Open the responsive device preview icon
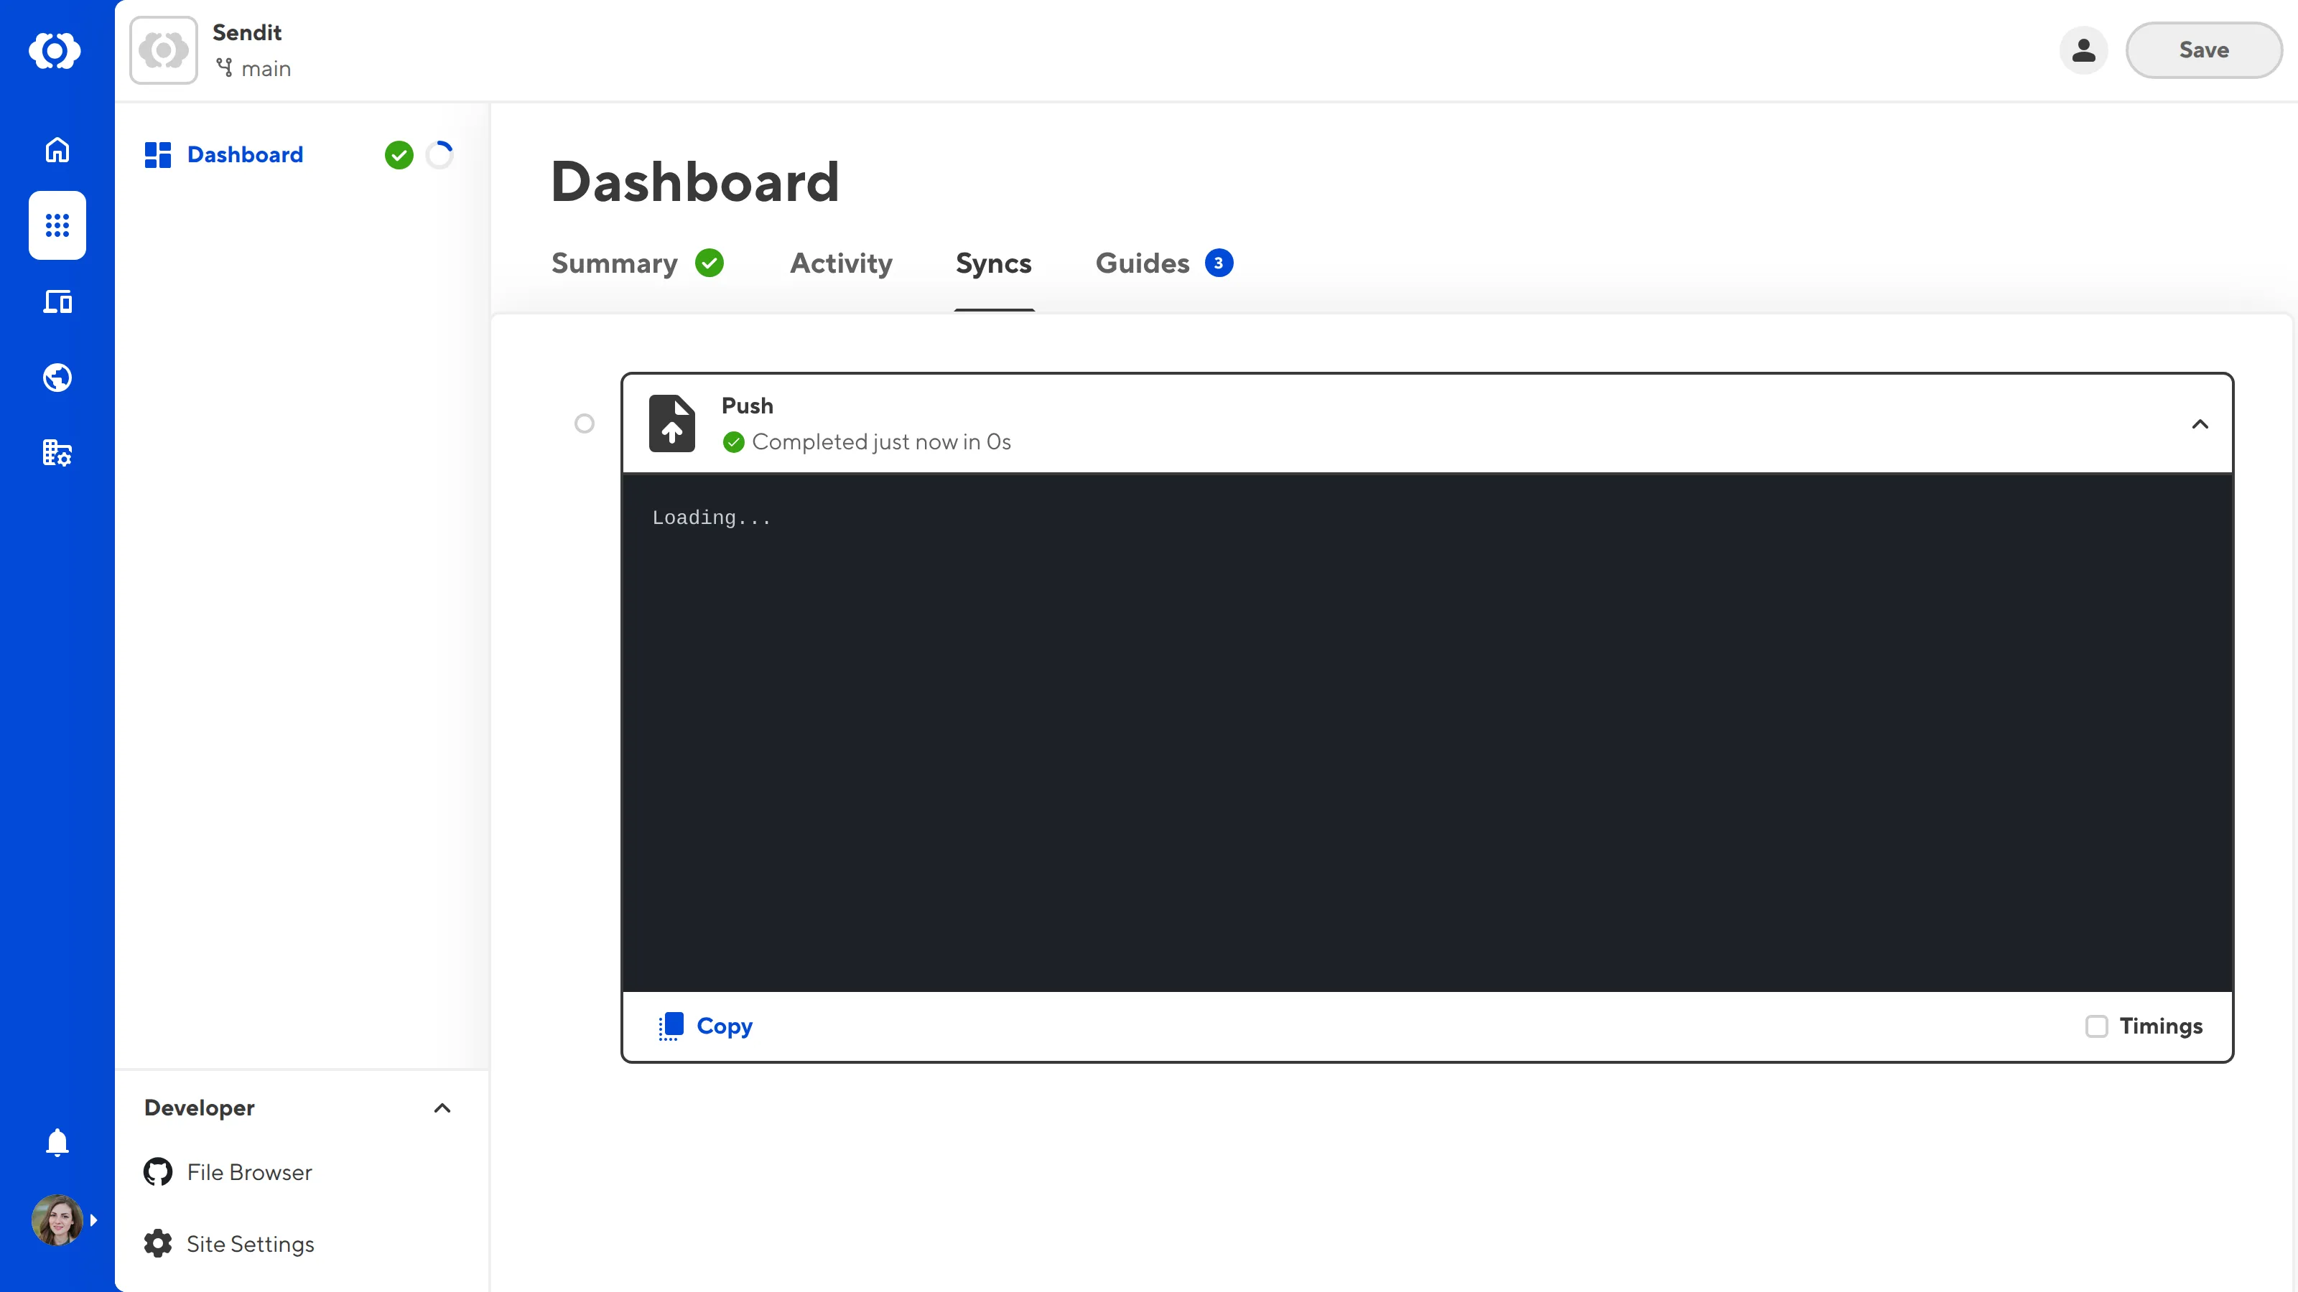This screenshot has height=1292, width=2298. [56, 301]
